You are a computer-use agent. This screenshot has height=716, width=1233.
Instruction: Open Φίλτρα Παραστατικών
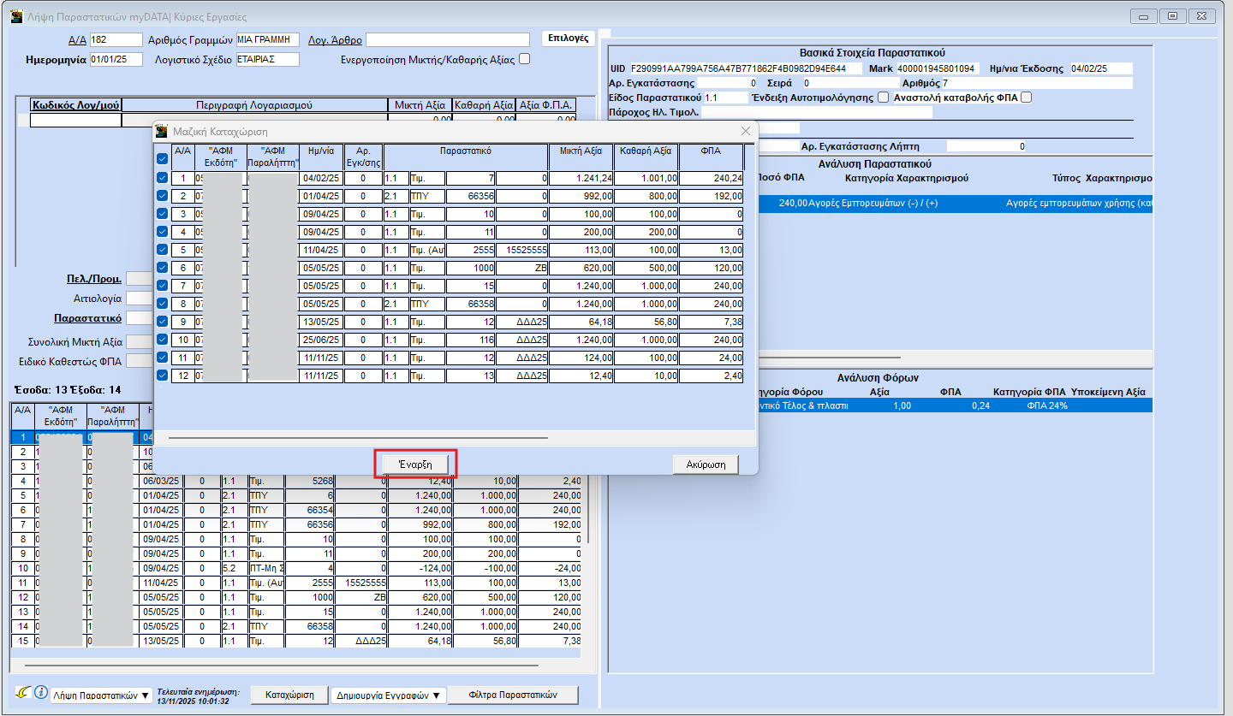(x=513, y=695)
